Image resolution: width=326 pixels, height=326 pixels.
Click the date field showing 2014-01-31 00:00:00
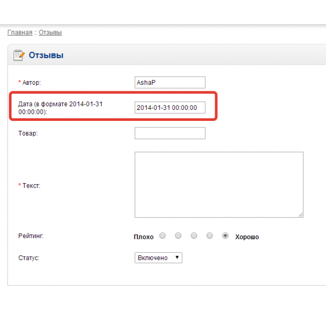170,107
